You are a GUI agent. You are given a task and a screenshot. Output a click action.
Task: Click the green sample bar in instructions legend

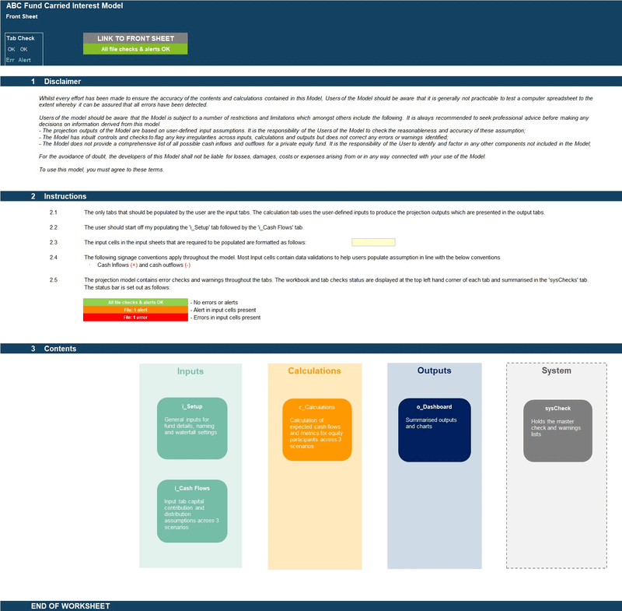tap(135, 302)
